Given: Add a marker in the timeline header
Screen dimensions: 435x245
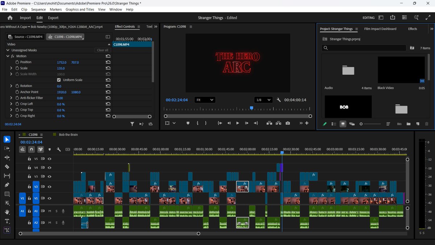Looking at the screenshot, I should [x=50, y=149].
